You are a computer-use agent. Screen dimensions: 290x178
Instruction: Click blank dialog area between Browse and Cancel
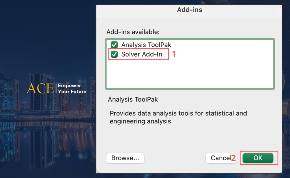[x=175, y=158]
